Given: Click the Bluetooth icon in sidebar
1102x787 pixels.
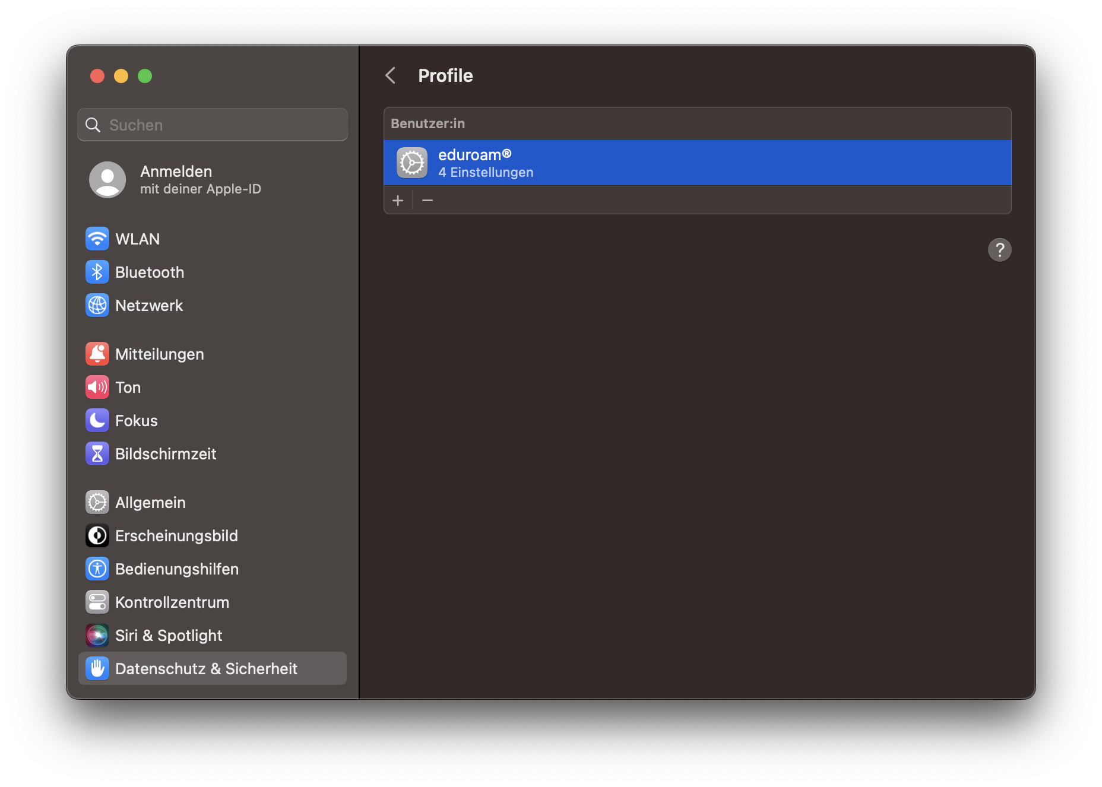Looking at the screenshot, I should (97, 272).
